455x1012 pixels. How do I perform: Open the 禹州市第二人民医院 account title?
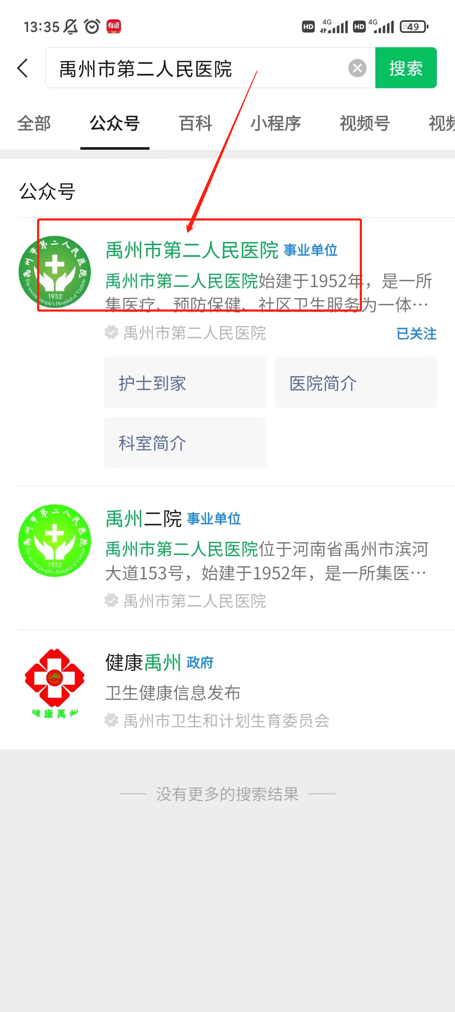(192, 250)
